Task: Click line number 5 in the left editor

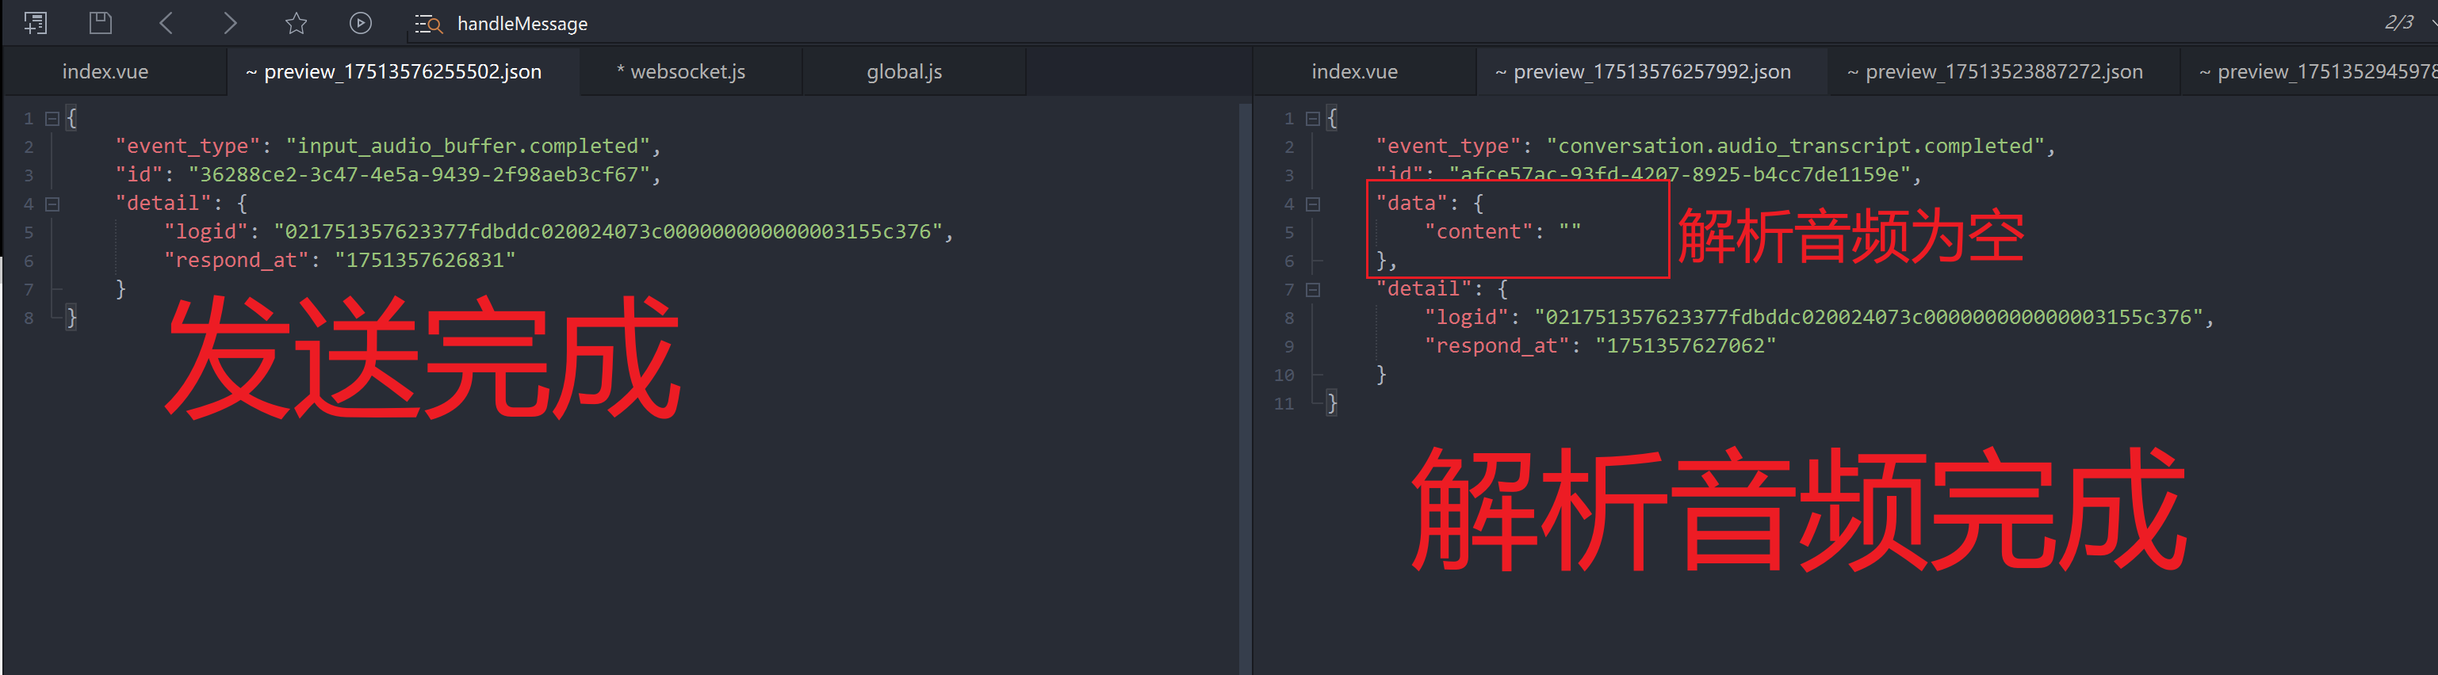Action: 29,233
